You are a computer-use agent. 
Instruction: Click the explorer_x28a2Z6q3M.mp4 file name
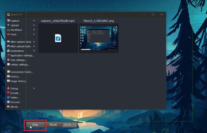(58, 21)
